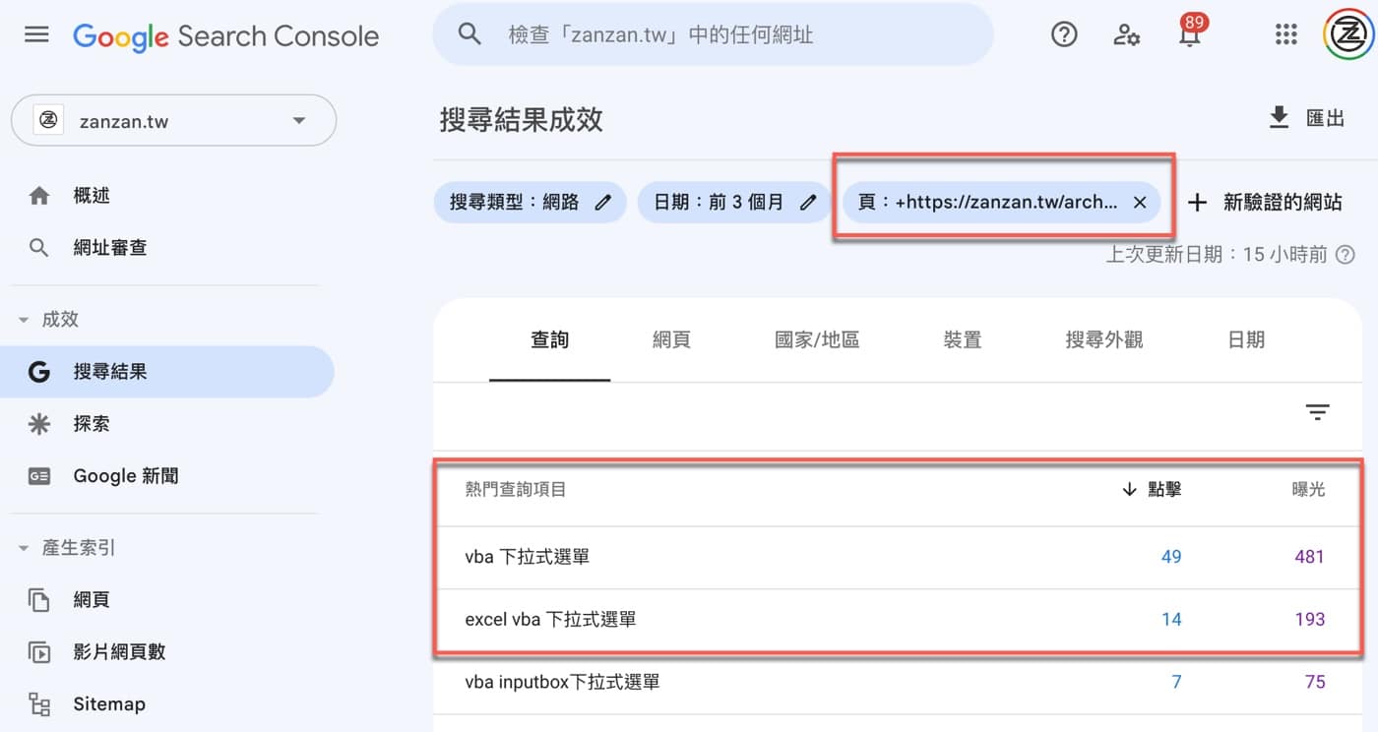Viewport: 1378px width, 732px height.
Task: Click the 曝光 column header
Action: 1308,489
